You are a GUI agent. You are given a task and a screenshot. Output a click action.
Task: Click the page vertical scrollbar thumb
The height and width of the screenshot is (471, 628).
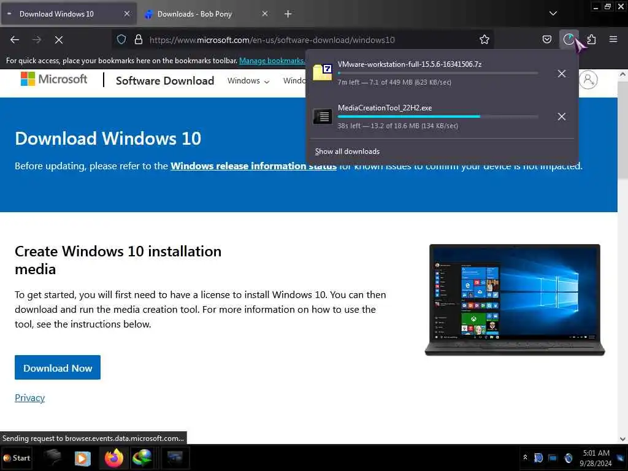tap(622, 130)
